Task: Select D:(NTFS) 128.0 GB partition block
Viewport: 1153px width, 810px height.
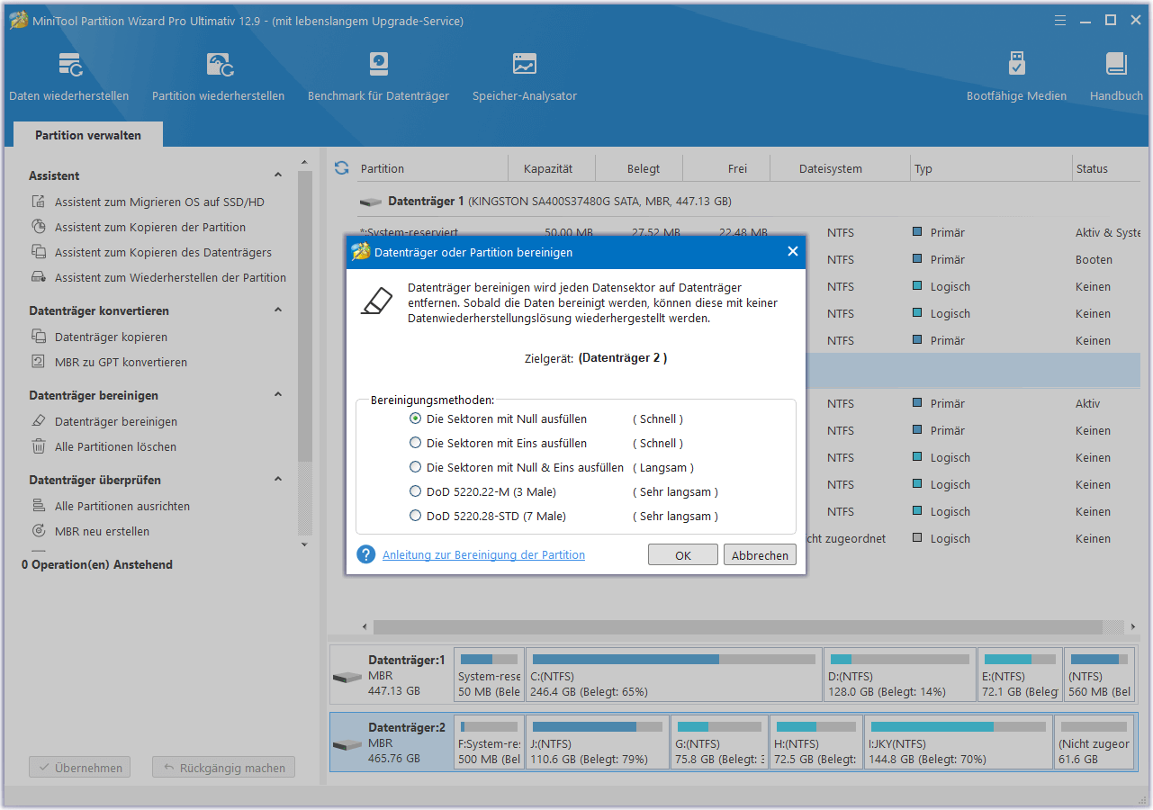Action: click(899, 675)
